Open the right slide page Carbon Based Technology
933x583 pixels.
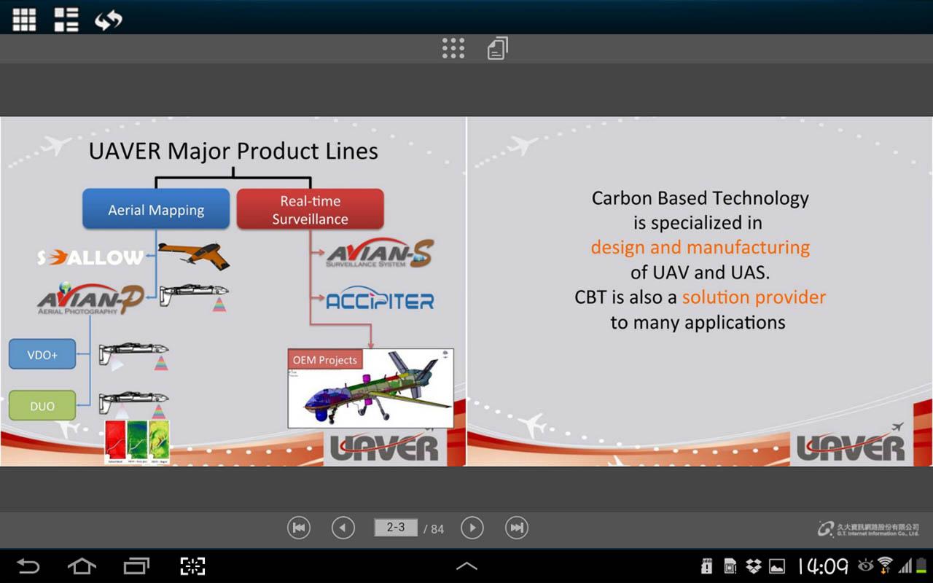point(700,291)
